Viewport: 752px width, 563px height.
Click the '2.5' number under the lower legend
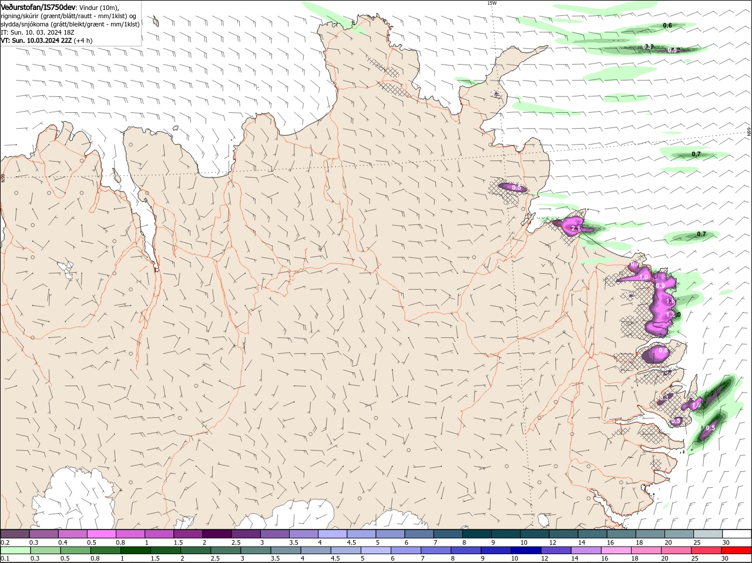[215, 558]
